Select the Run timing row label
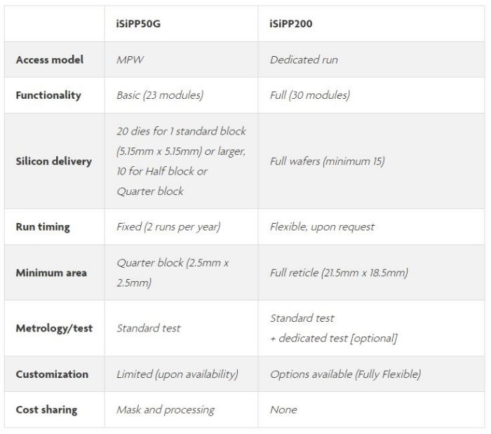 coord(43,227)
